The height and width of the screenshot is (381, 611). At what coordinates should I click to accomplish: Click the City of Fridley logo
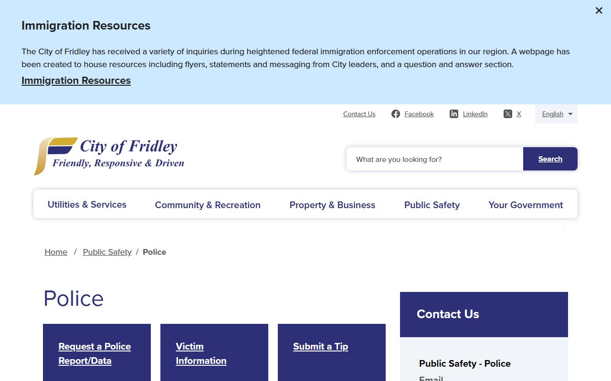point(109,156)
